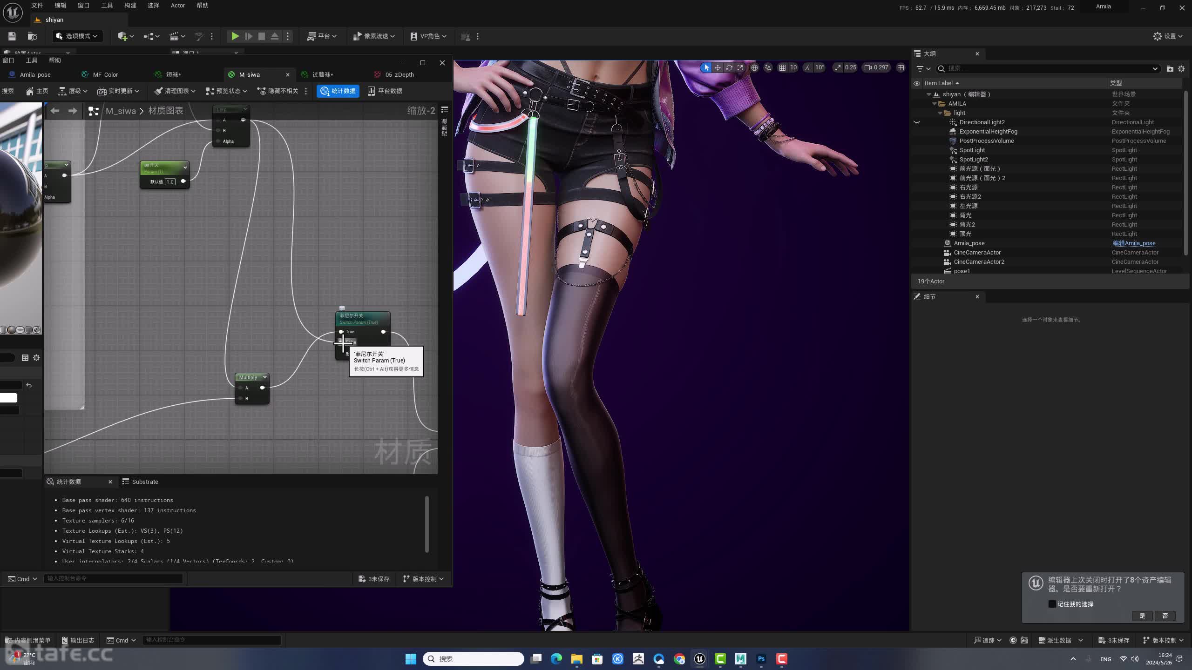Select the viewport Rotate tool
Screen dimensions: 1192x670
(x=729, y=67)
